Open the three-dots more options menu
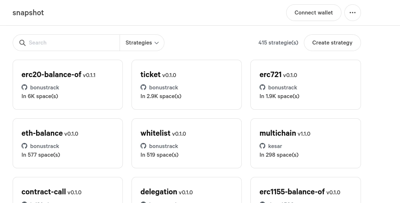The width and height of the screenshot is (400, 203). 353,13
